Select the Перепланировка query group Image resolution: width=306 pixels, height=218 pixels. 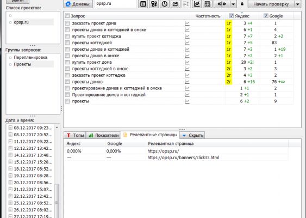point(30,57)
